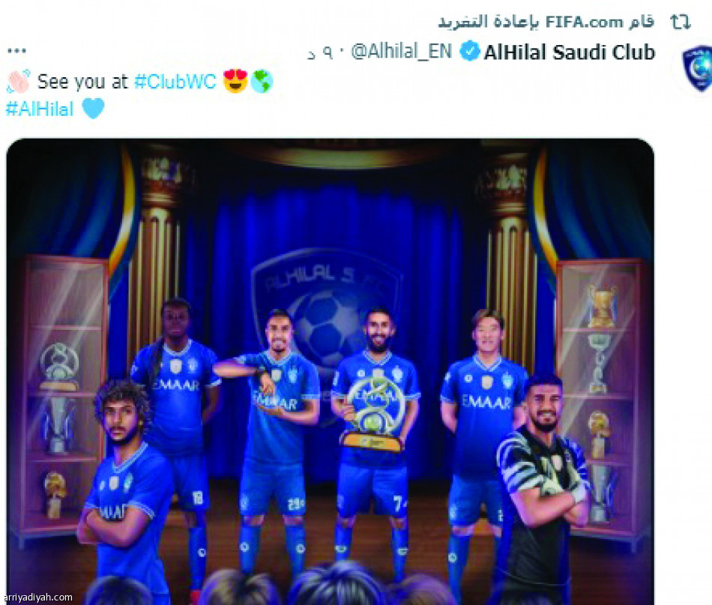This screenshot has width=712, height=605.
Task: Open the three-dots more options menu
Action: click(x=16, y=50)
